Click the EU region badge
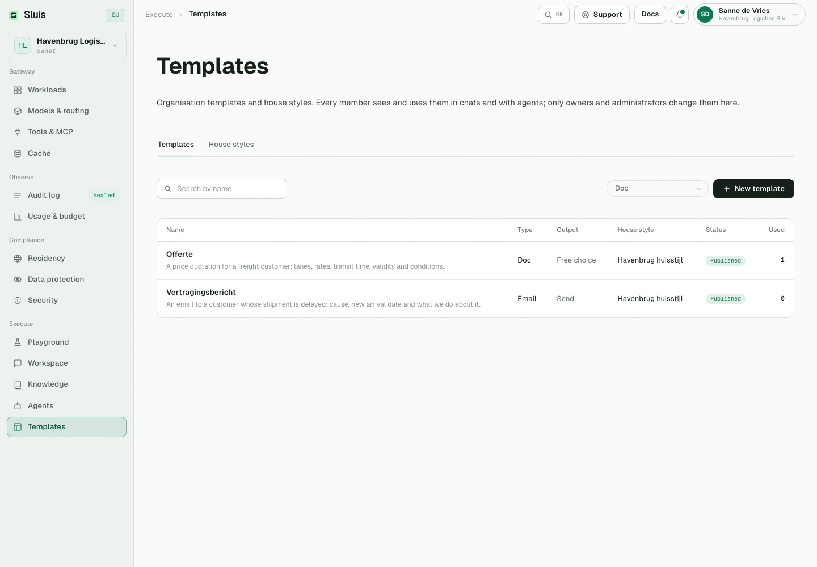 click(115, 15)
